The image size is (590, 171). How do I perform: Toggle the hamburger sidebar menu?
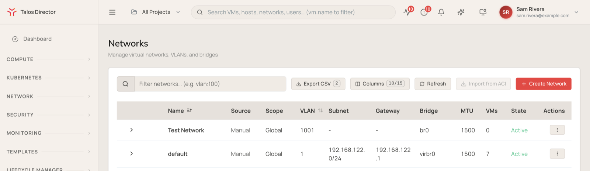112,12
